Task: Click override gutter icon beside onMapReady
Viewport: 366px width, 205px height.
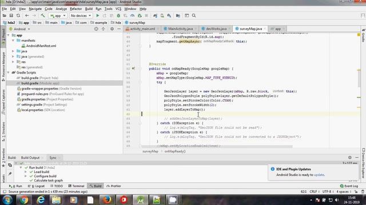Action: (x=133, y=68)
